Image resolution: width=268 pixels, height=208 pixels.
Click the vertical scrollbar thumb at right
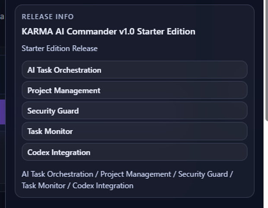pos(267,60)
